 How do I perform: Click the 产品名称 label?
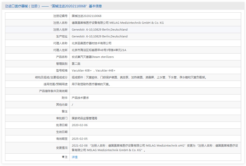[x=62, y=57]
